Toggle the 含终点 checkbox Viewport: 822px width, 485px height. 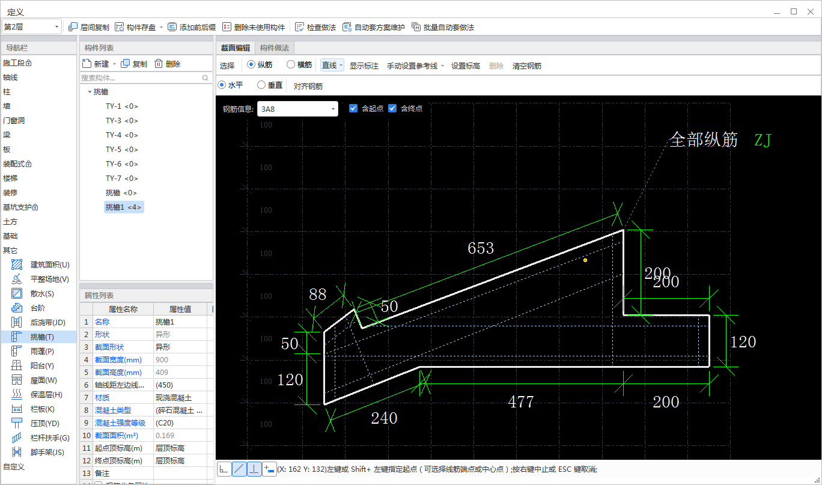392,109
